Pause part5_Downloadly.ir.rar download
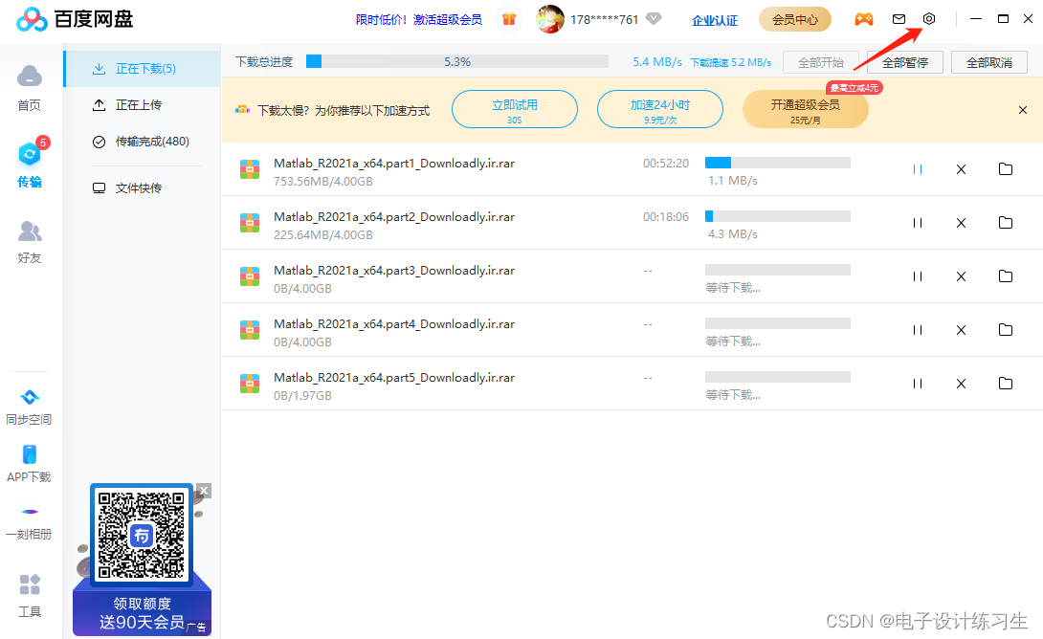 click(918, 384)
